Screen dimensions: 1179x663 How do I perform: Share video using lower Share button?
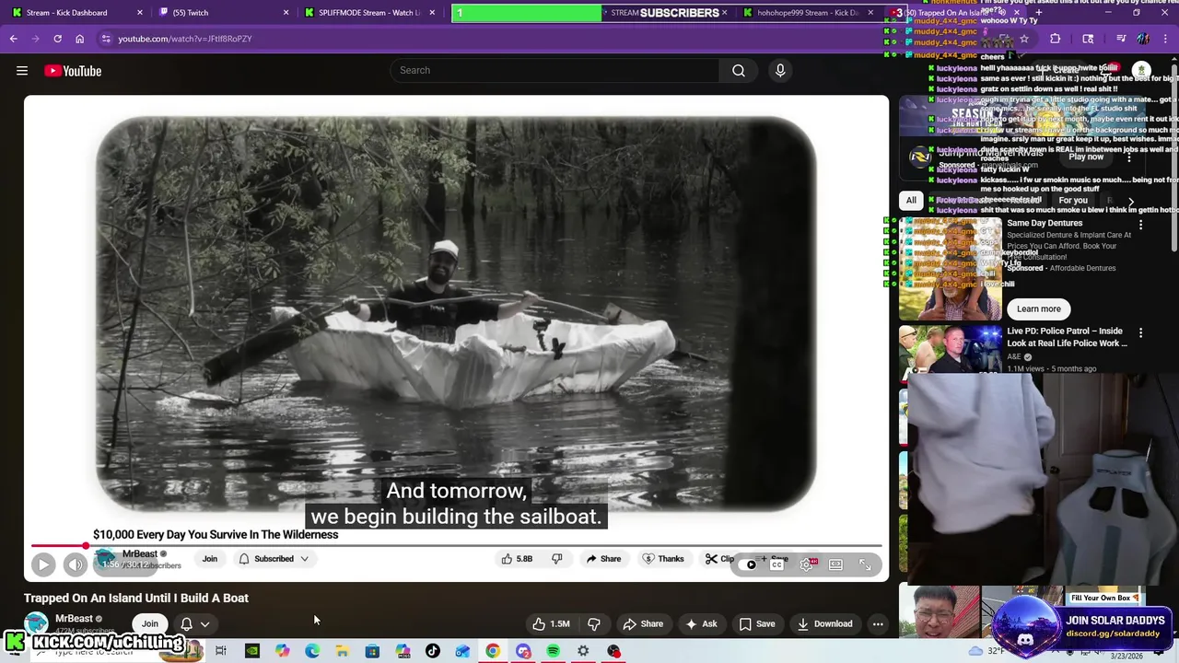[643, 623]
